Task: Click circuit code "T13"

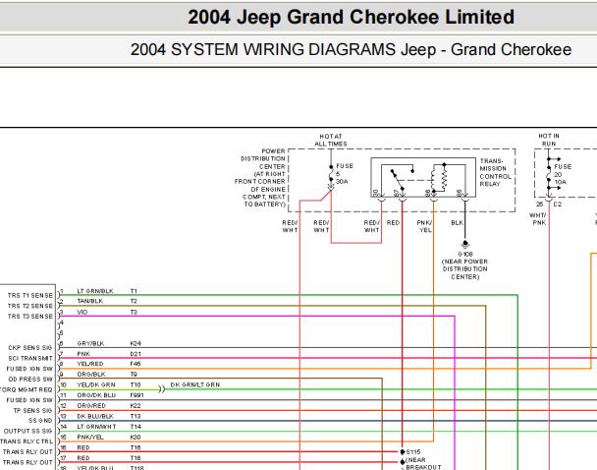Action: [x=136, y=416]
